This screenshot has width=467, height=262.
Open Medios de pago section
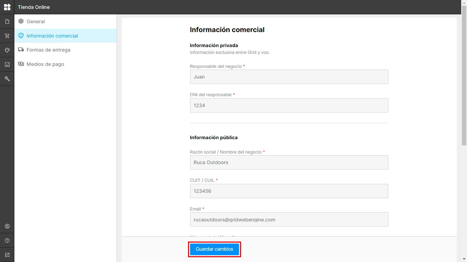(65, 64)
